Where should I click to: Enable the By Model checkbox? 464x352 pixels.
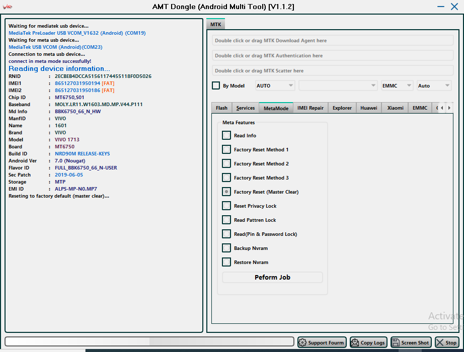point(216,86)
